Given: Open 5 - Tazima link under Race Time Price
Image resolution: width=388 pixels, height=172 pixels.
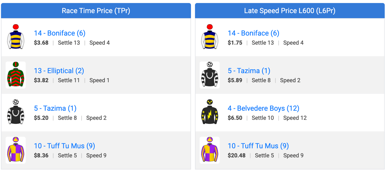Looking at the screenshot, I should coord(55,108).
